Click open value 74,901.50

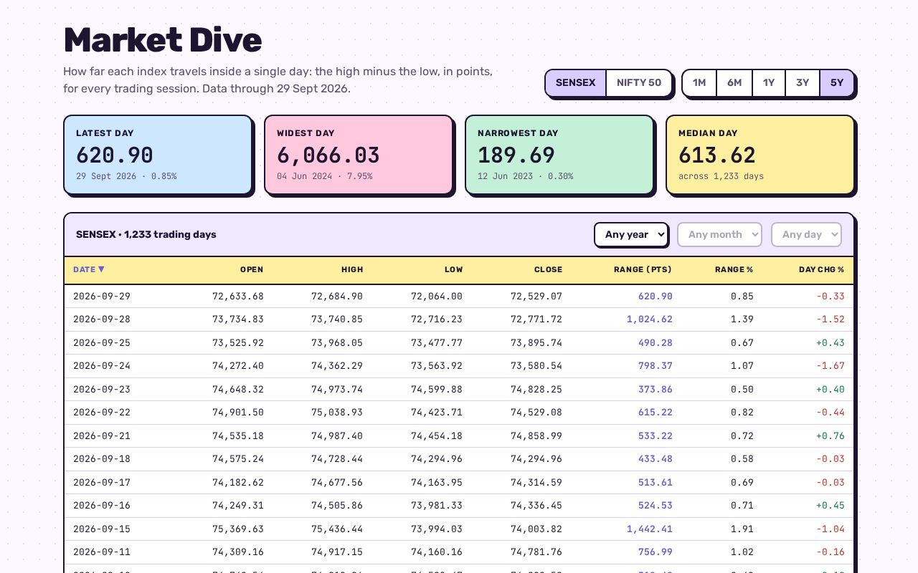[238, 413]
